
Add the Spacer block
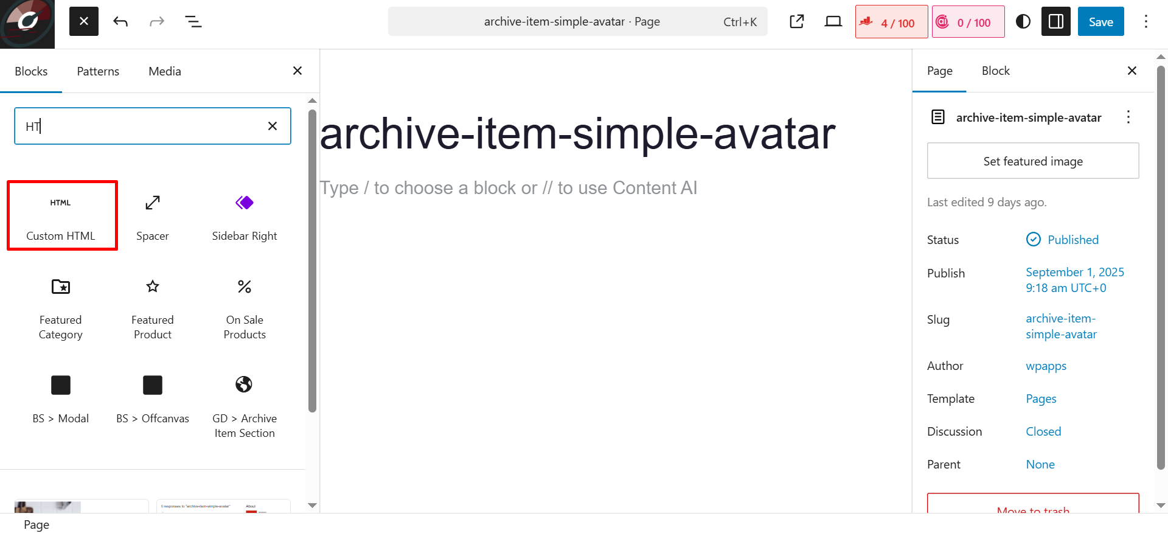(x=153, y=215)
